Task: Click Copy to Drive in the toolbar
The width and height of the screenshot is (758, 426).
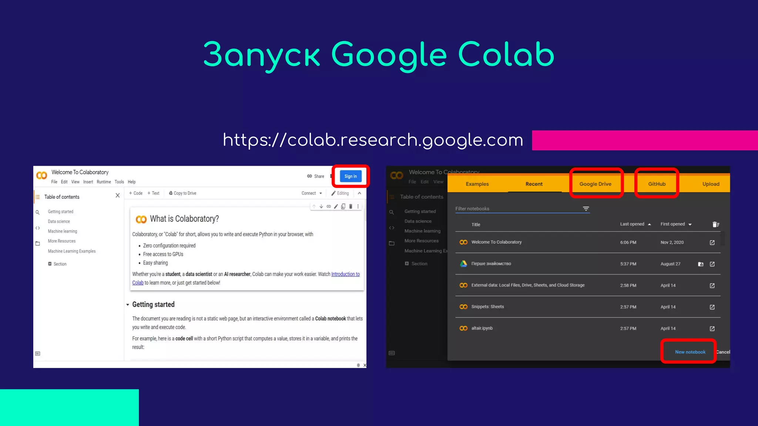Action: point(182,193)
